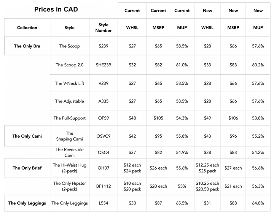Image resolution: width=274 pixels, height=217 pixels.
Task: Click the $105 current MSRP cell
Action: tap(158, 118)
